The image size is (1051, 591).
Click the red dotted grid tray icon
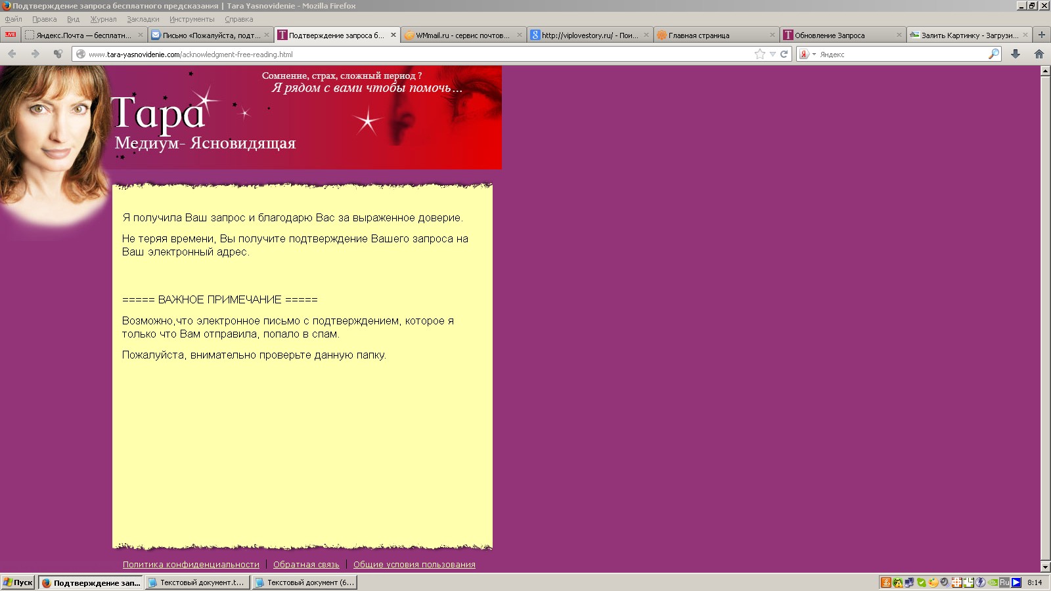tap(956, 582)
